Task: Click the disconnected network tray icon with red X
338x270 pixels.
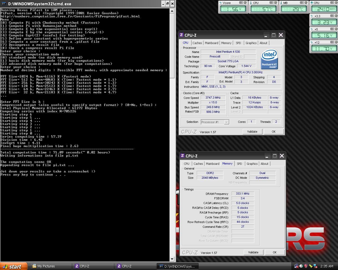Action: click(x=296, y=266)
